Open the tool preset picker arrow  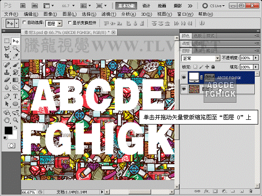(17, 23)
